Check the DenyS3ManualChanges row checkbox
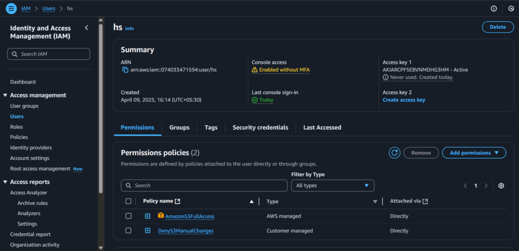 [128, 231]
